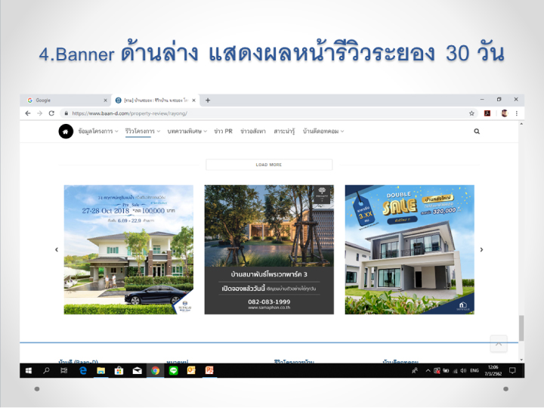Open the Chrome profile avatar
Screen dimensions: 544x408
(x=505, y=113)
